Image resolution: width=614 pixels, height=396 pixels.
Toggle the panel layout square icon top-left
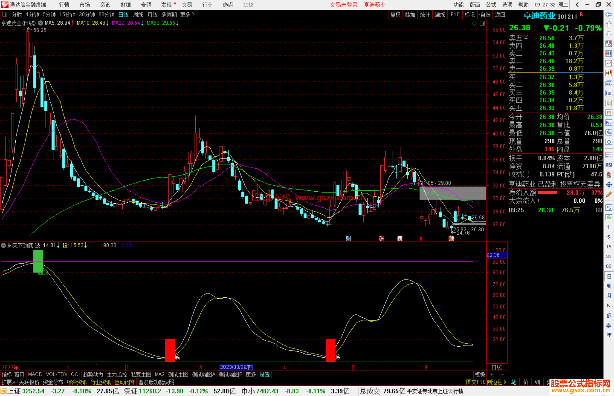tap(5, 14)
